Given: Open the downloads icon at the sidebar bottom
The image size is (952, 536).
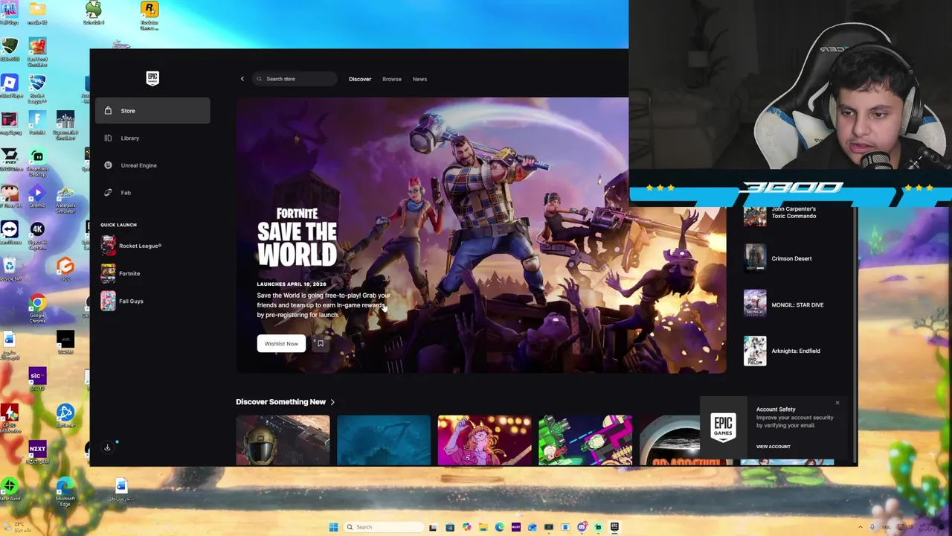Looking at the screenshot, I should 107,447.
